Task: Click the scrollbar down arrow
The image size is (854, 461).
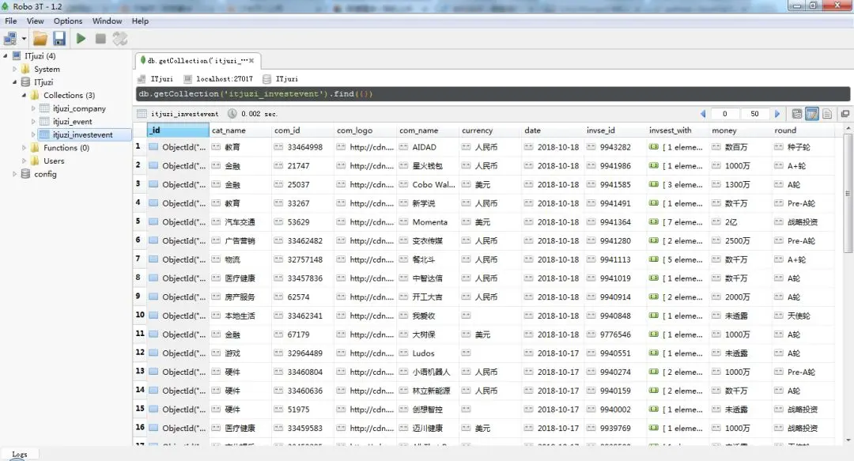Action: click(848, 440)
